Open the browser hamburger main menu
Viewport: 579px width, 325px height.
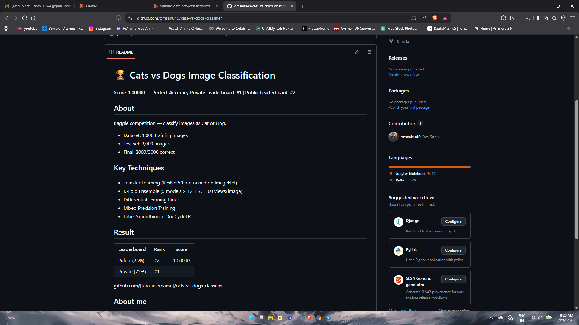coord(572,18)
